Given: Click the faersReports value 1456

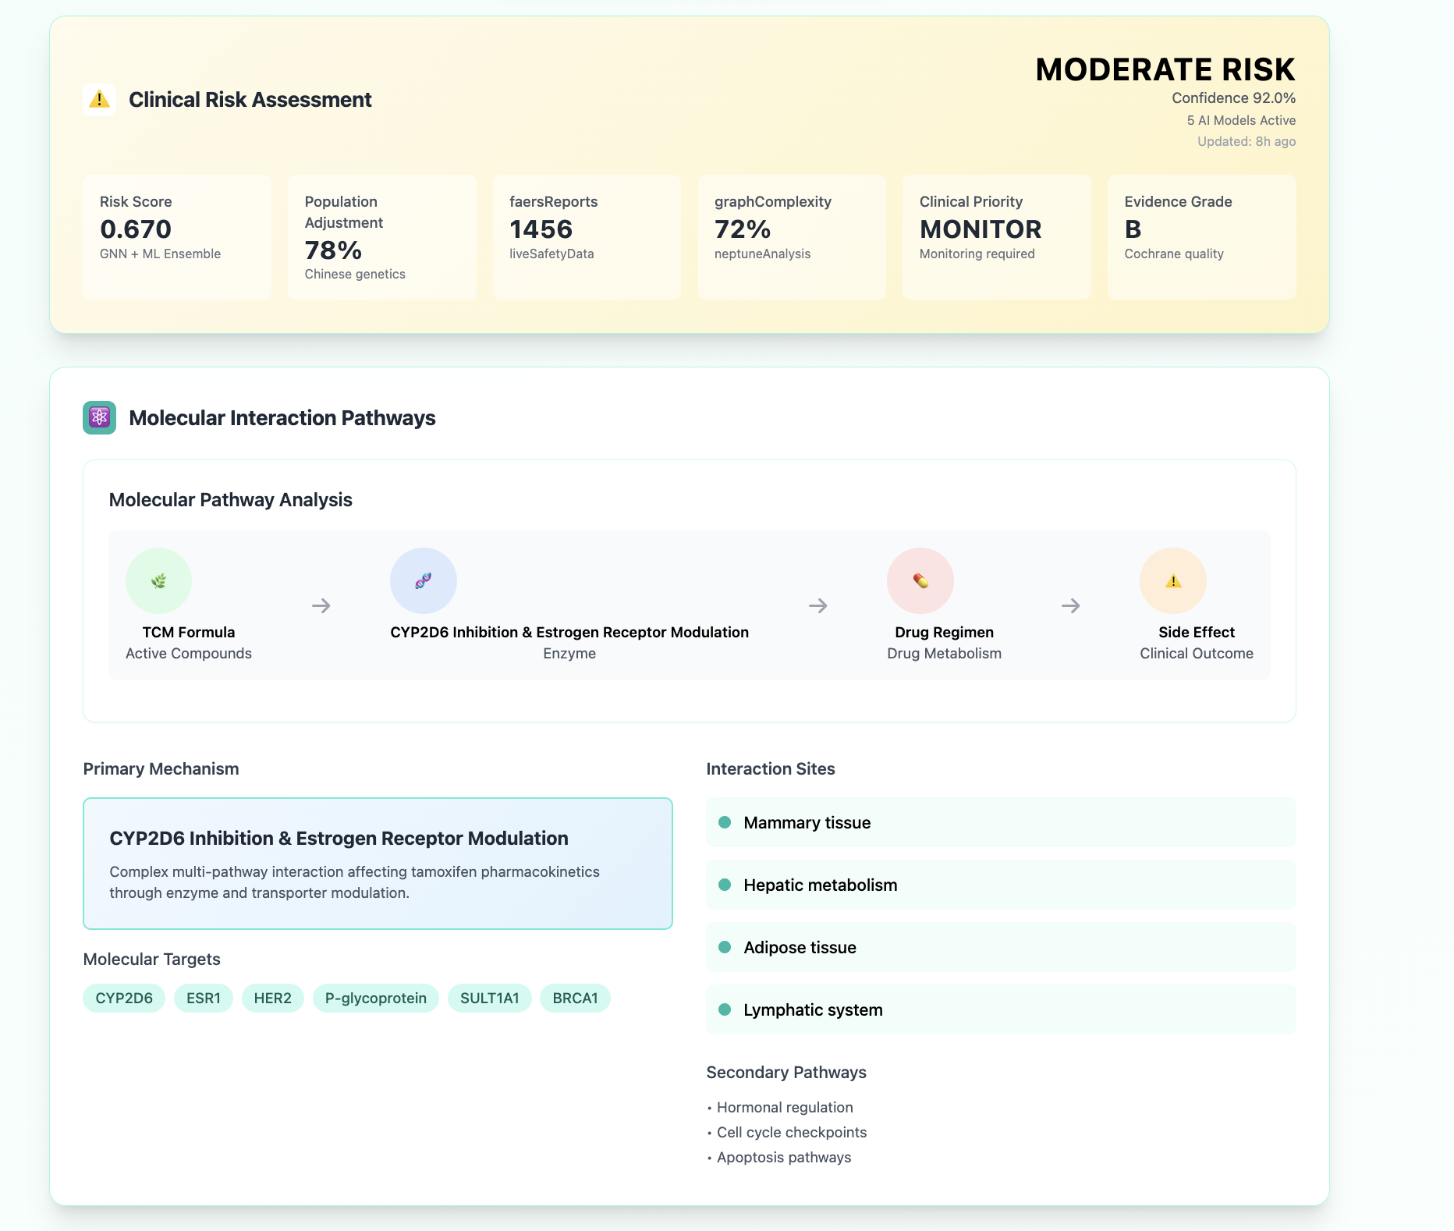Looking at the screenshot, I should (x=541, y=229).
